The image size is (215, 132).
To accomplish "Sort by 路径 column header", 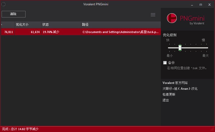I will pos(121,25).
